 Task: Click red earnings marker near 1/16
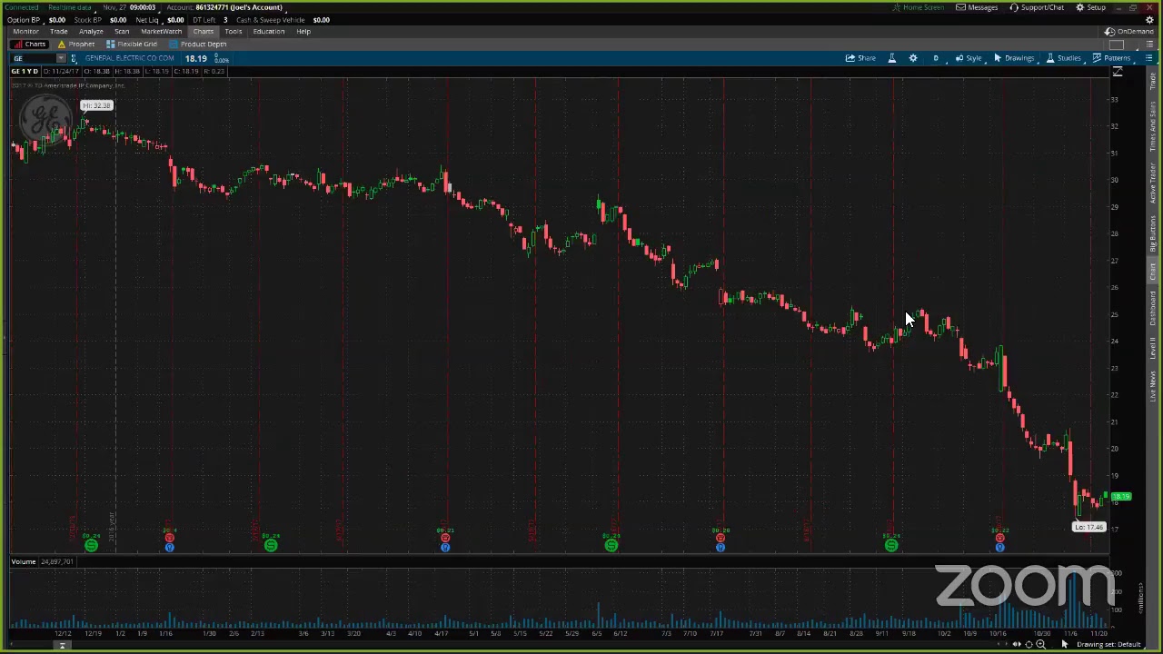[x=169, y=538]
